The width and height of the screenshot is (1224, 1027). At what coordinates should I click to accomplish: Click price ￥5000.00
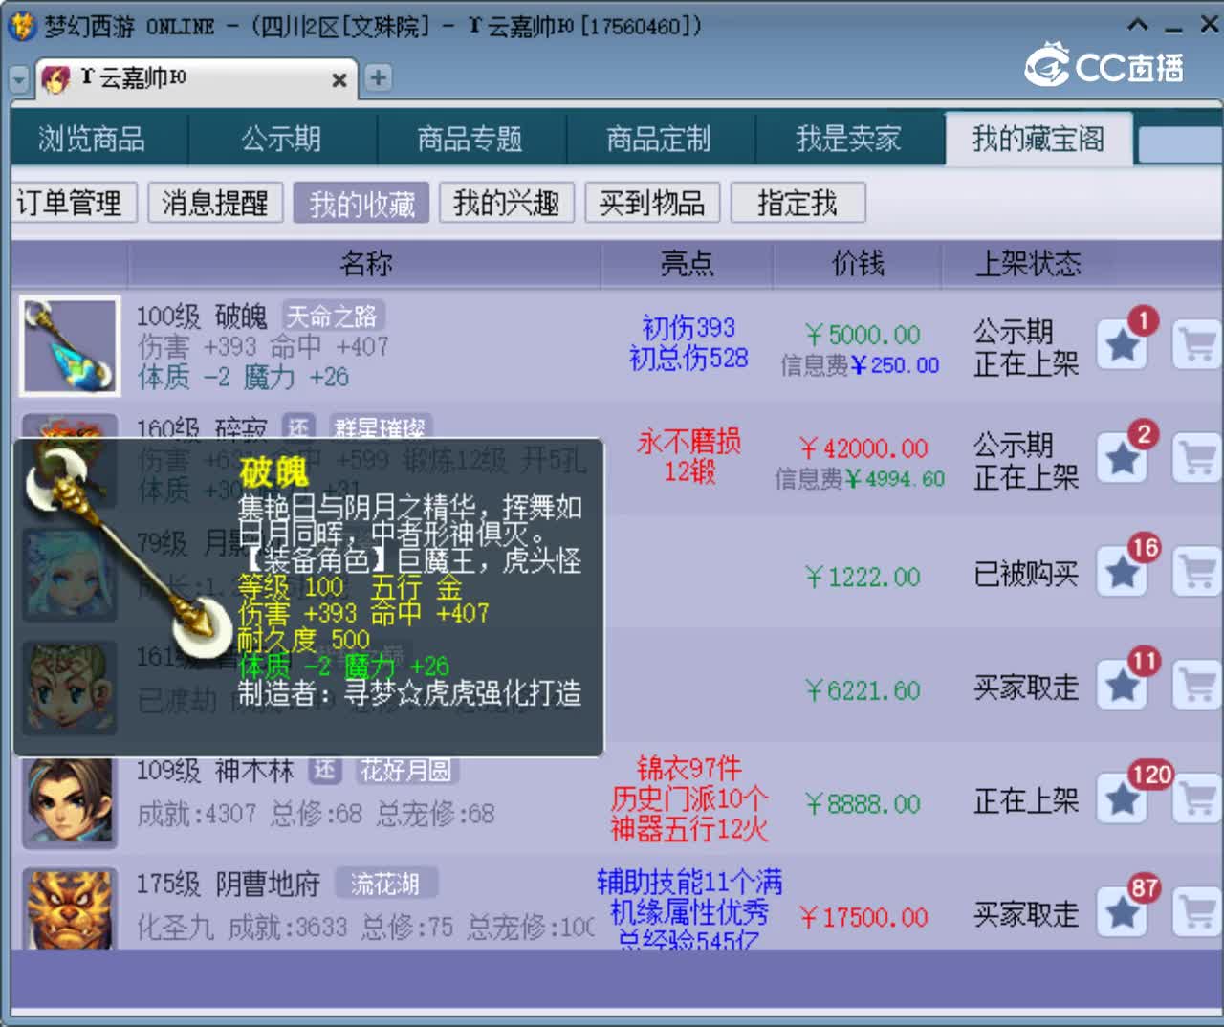coord(863,336)
